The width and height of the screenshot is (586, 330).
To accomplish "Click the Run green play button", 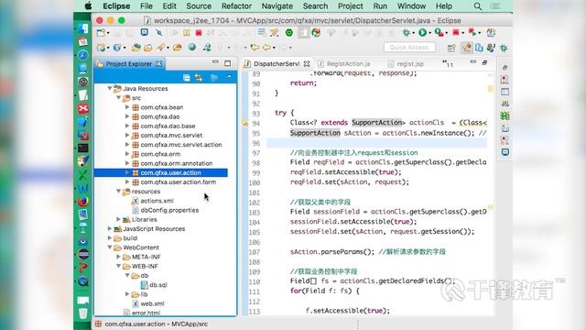I will (x=422, y=33).
